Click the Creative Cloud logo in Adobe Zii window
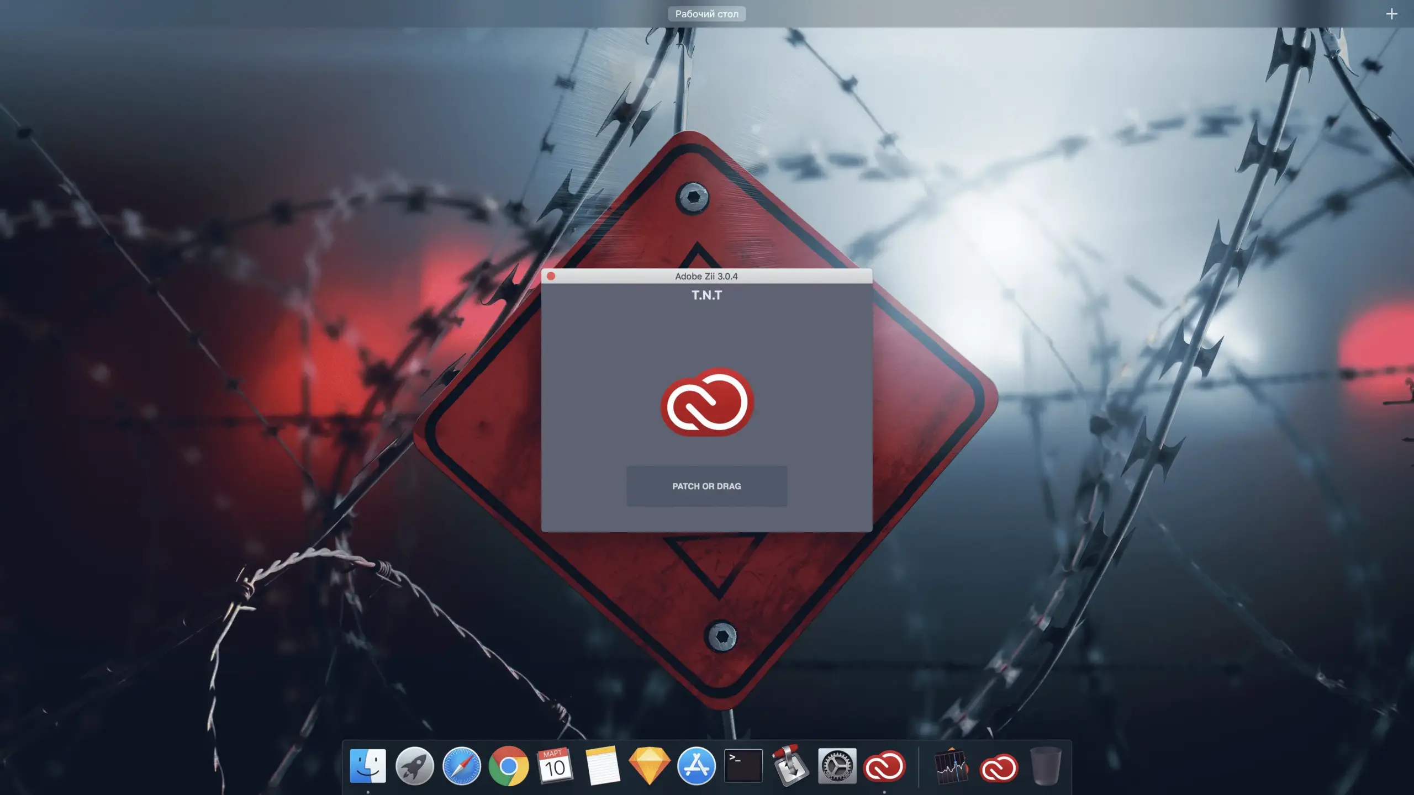This screenshot has height=795, width=1414. [x=707, y=402]
